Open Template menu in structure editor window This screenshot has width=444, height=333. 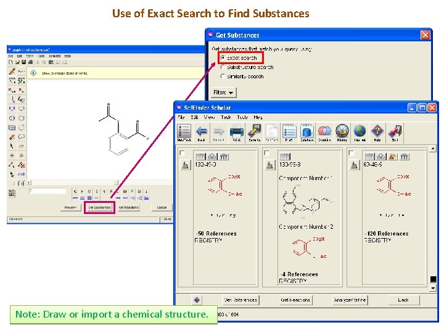[55, 56]
